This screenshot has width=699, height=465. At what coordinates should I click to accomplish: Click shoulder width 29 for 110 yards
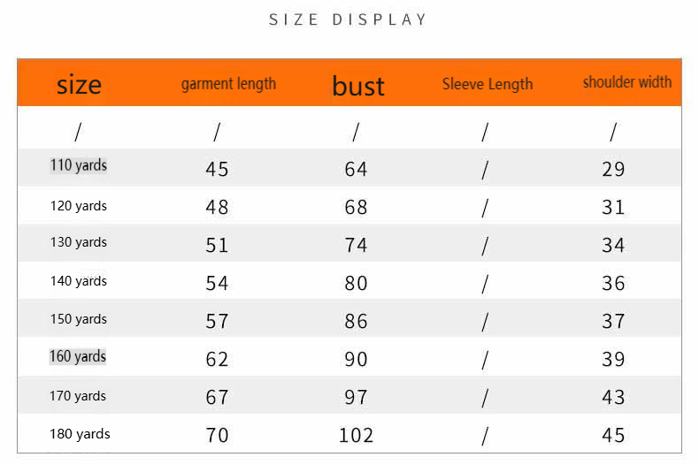[x=613, y=169]
